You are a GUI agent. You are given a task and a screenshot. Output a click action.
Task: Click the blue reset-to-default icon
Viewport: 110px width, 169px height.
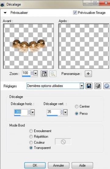[107, 86]
